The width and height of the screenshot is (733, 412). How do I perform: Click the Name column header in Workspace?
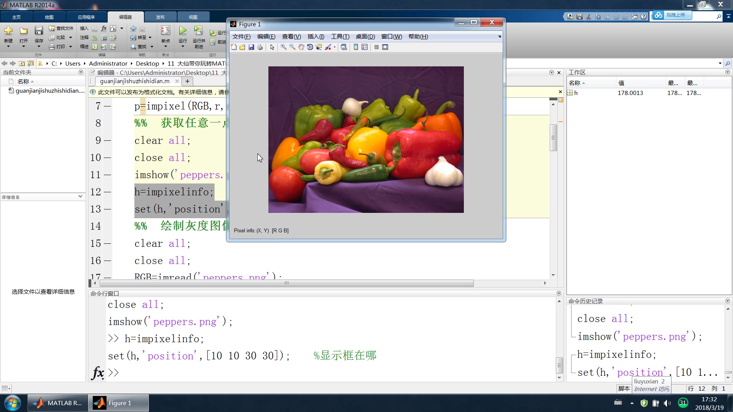591,83
